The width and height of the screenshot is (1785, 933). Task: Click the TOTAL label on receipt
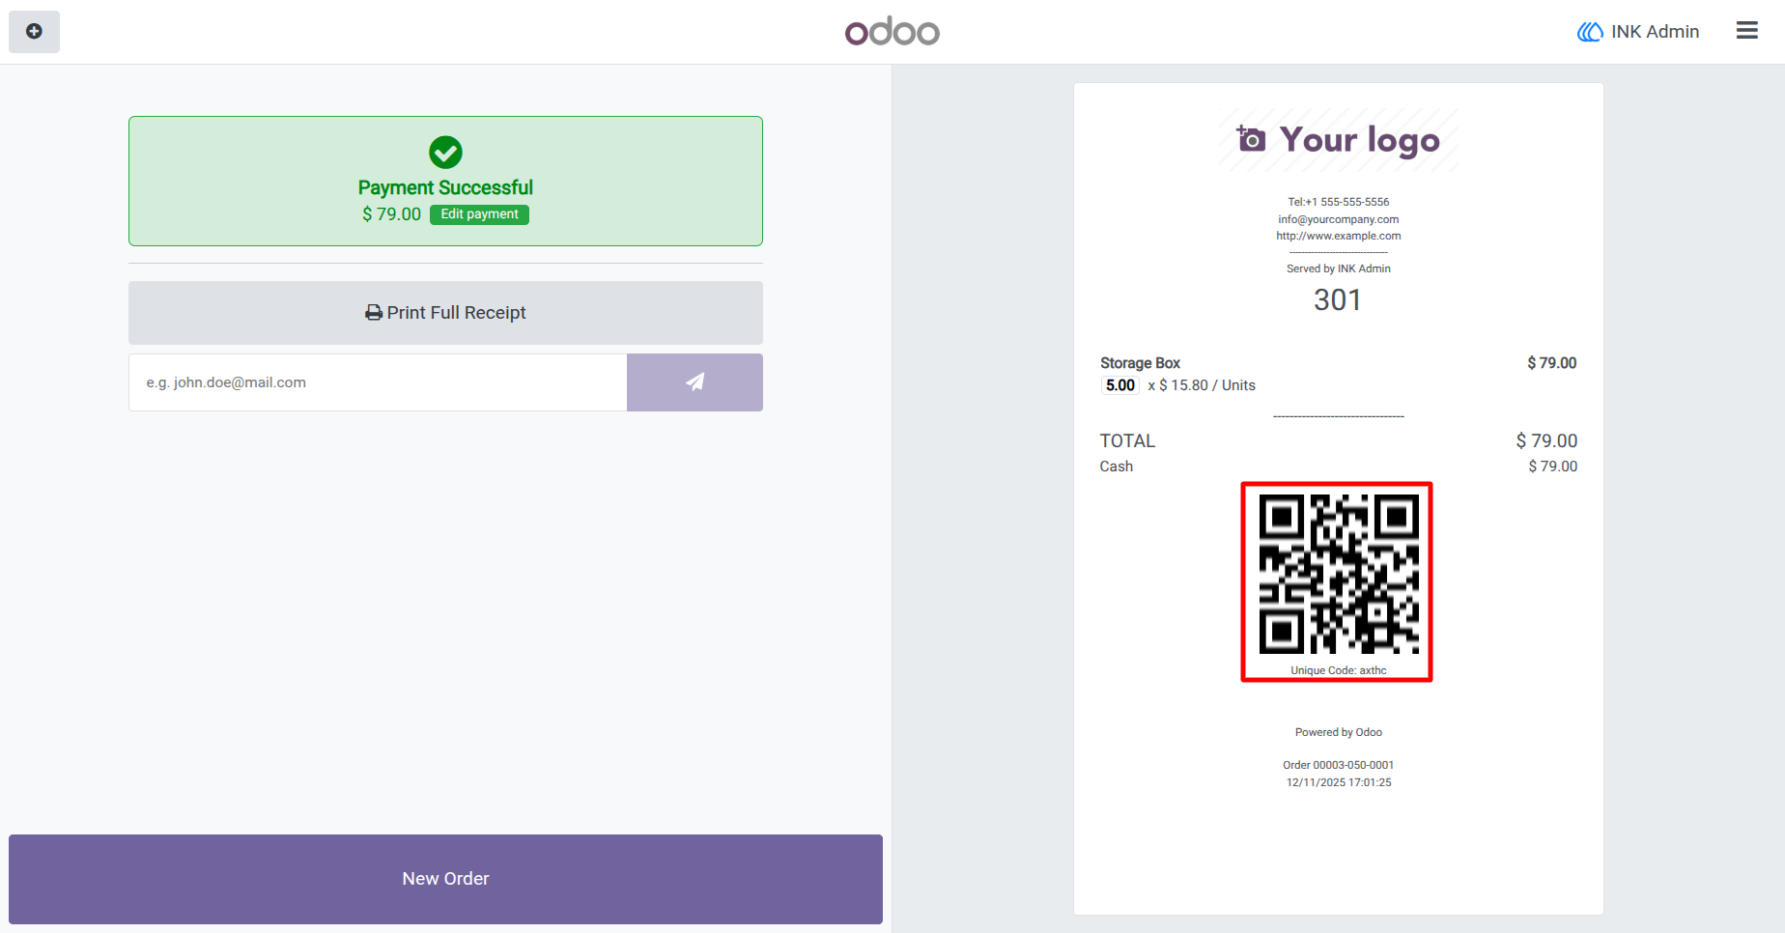tap(1127, 441)
